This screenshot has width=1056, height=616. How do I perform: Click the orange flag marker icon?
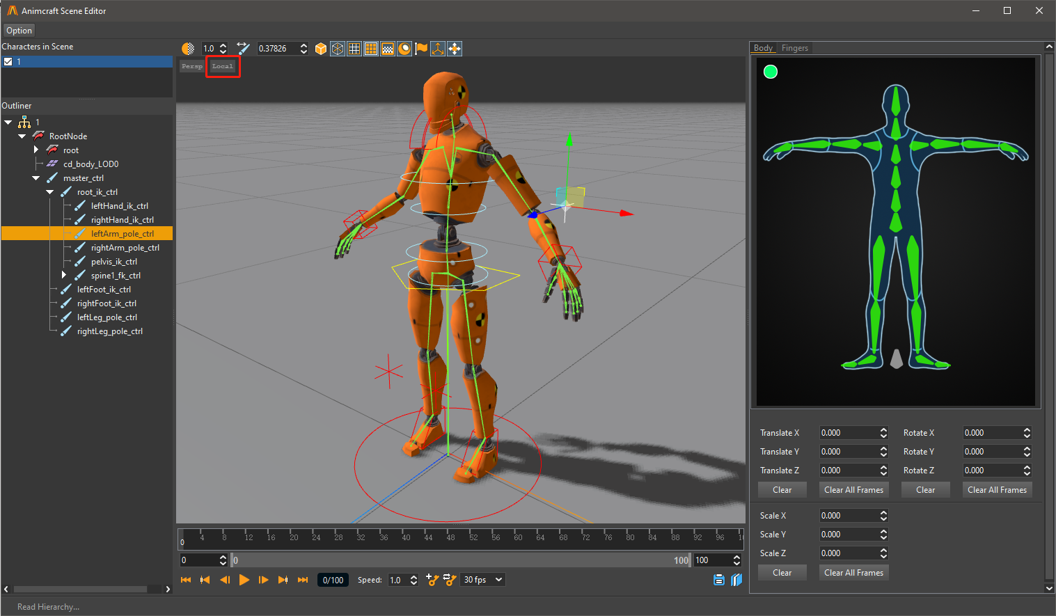tap(421, 49)
